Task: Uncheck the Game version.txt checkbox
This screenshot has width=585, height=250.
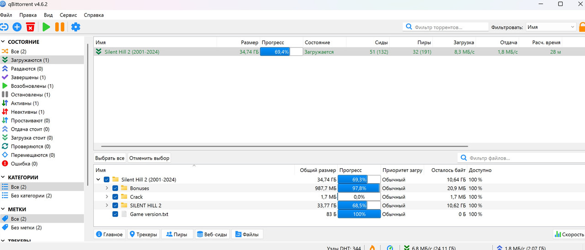Action: (115, 214)
